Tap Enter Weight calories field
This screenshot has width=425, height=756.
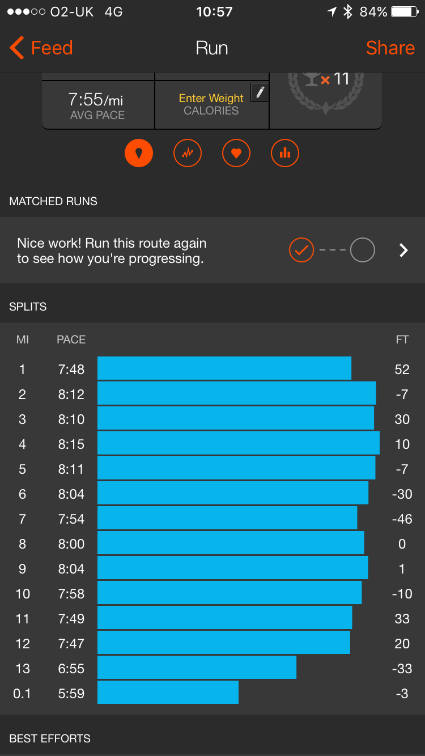coord(211,104)
